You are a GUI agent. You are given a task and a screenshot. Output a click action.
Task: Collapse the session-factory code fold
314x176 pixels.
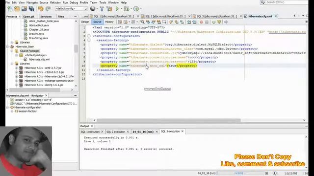pyautogui.click(x=89, y=40)
